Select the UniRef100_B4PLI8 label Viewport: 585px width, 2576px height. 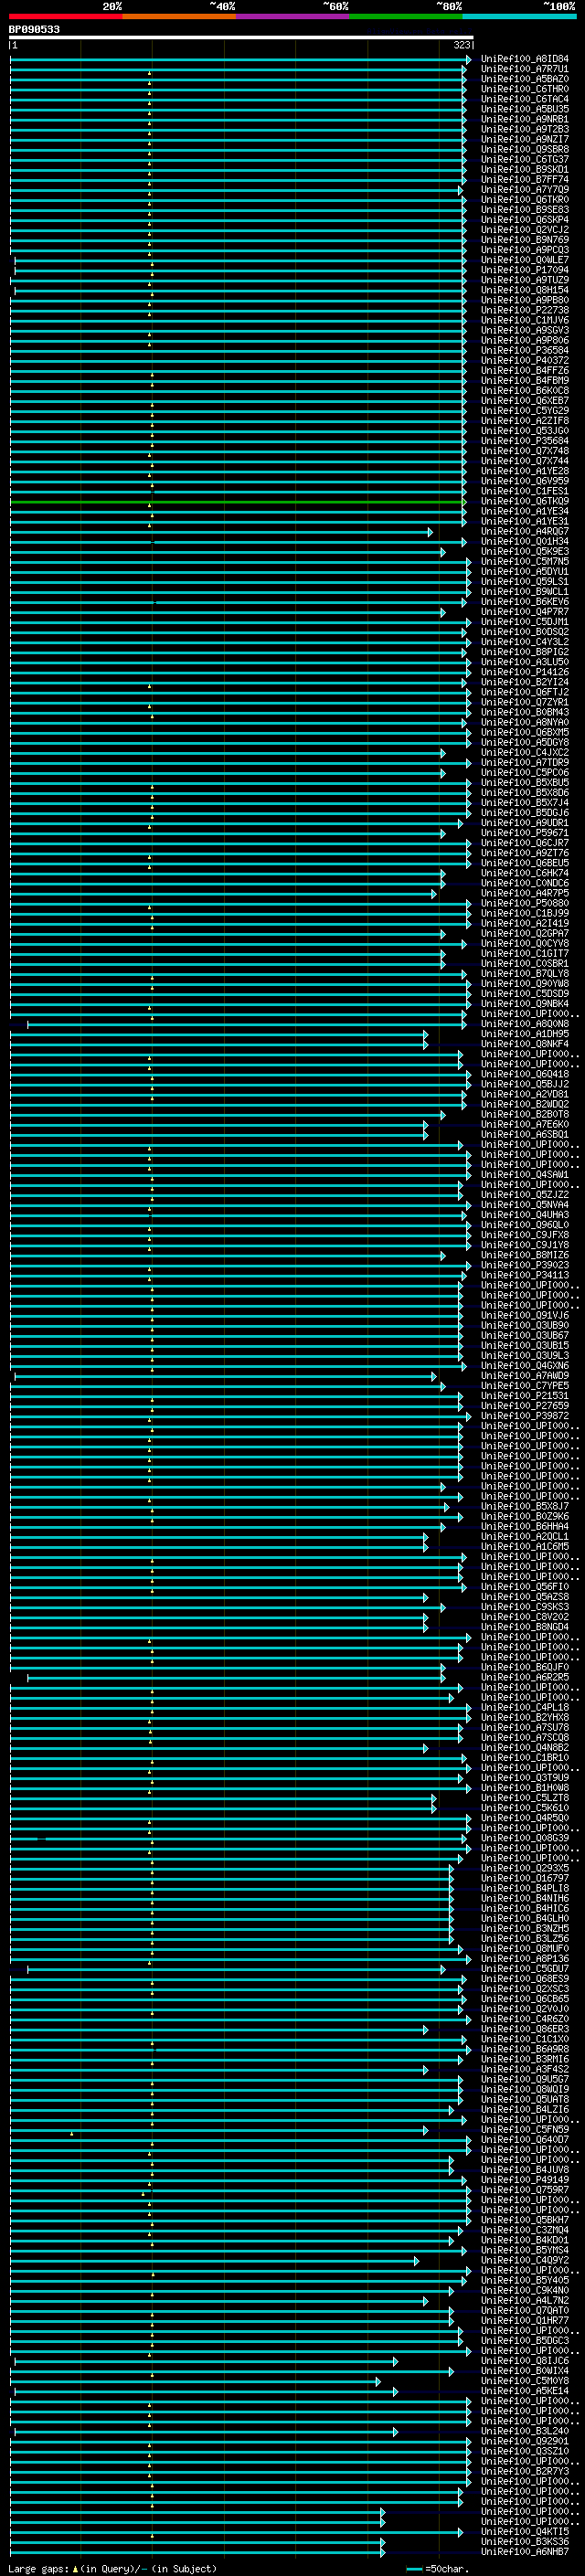coord(525,1888)
